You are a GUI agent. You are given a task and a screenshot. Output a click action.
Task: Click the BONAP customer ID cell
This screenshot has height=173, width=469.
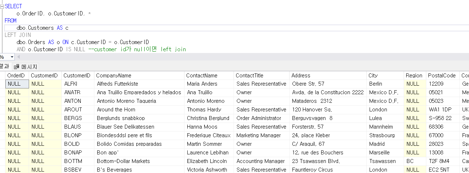click(x=78, y=153)
